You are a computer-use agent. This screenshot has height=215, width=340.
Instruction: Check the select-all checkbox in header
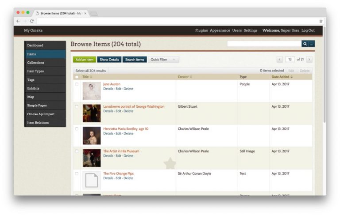click(77, 77)
